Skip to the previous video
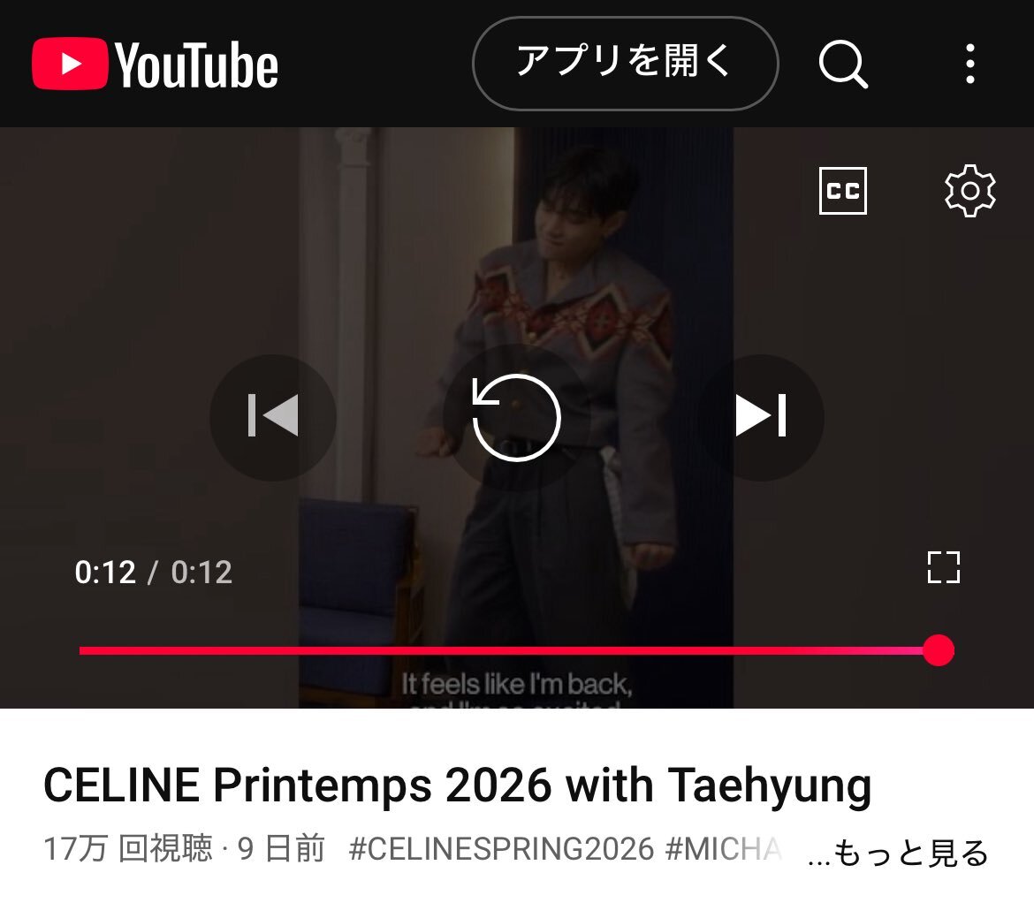Image resolution: width=1034 pixels, height=903 pixels. [x=273, y=416]
